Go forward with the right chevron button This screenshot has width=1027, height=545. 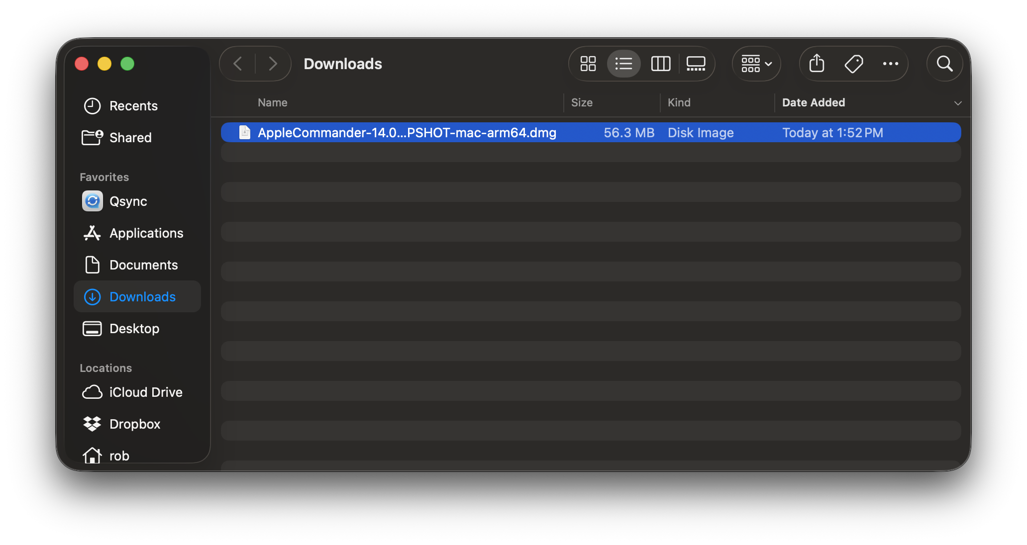point(272,64)
